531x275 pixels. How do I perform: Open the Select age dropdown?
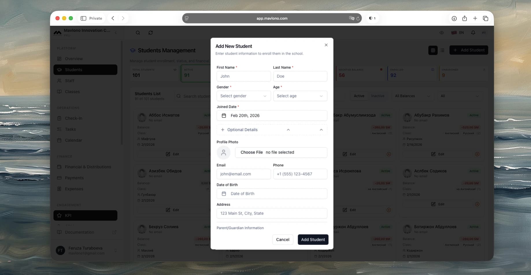click(x=300, y=96)
